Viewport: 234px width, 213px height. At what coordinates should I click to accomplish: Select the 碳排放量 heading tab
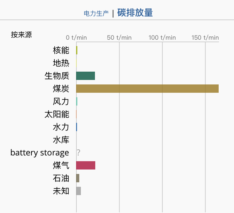135,13
